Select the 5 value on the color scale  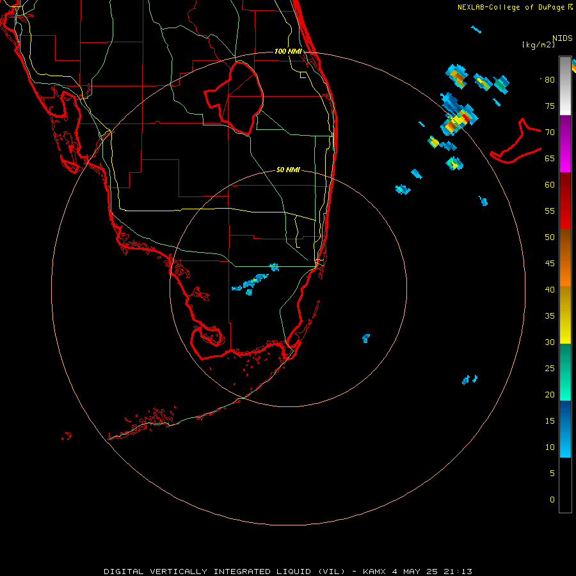pos(552,473)
